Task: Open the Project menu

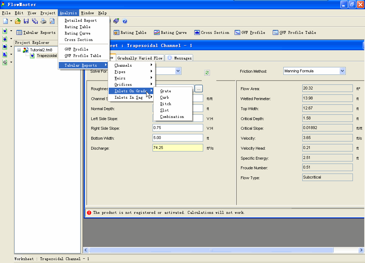Action: pyautogui.click(x=48, y=13)
